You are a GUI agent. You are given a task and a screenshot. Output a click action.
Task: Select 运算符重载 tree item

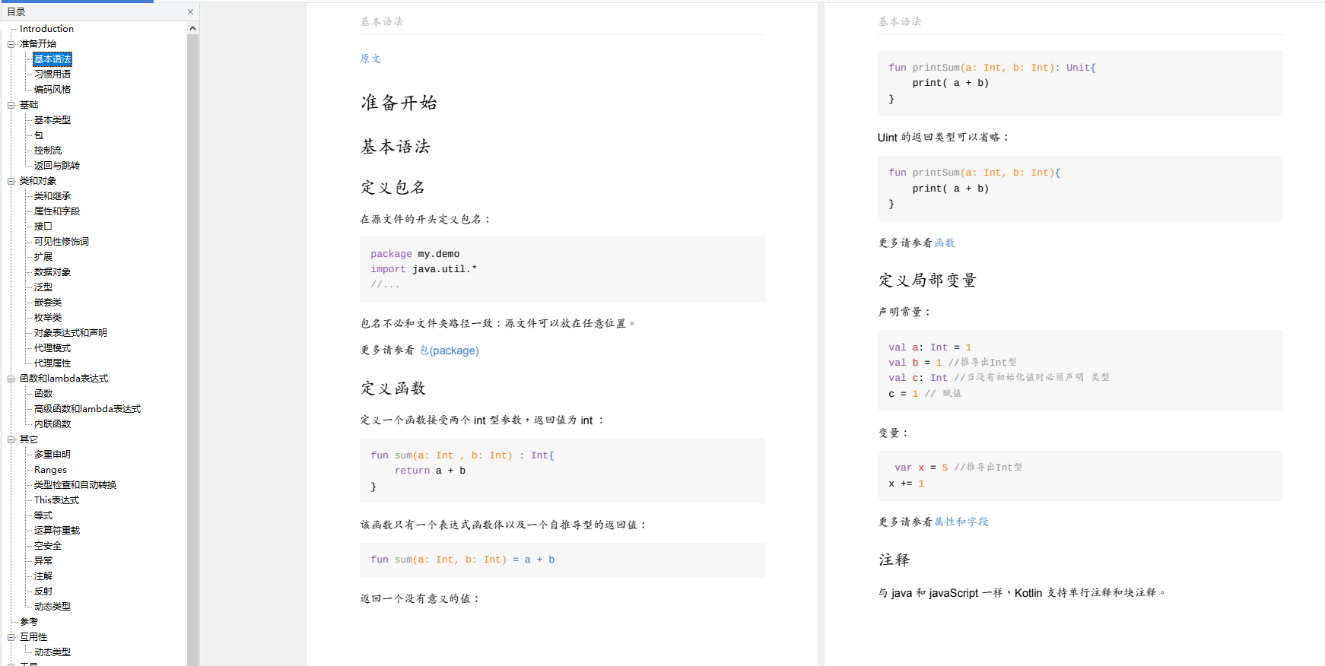(x=57, y=531)
